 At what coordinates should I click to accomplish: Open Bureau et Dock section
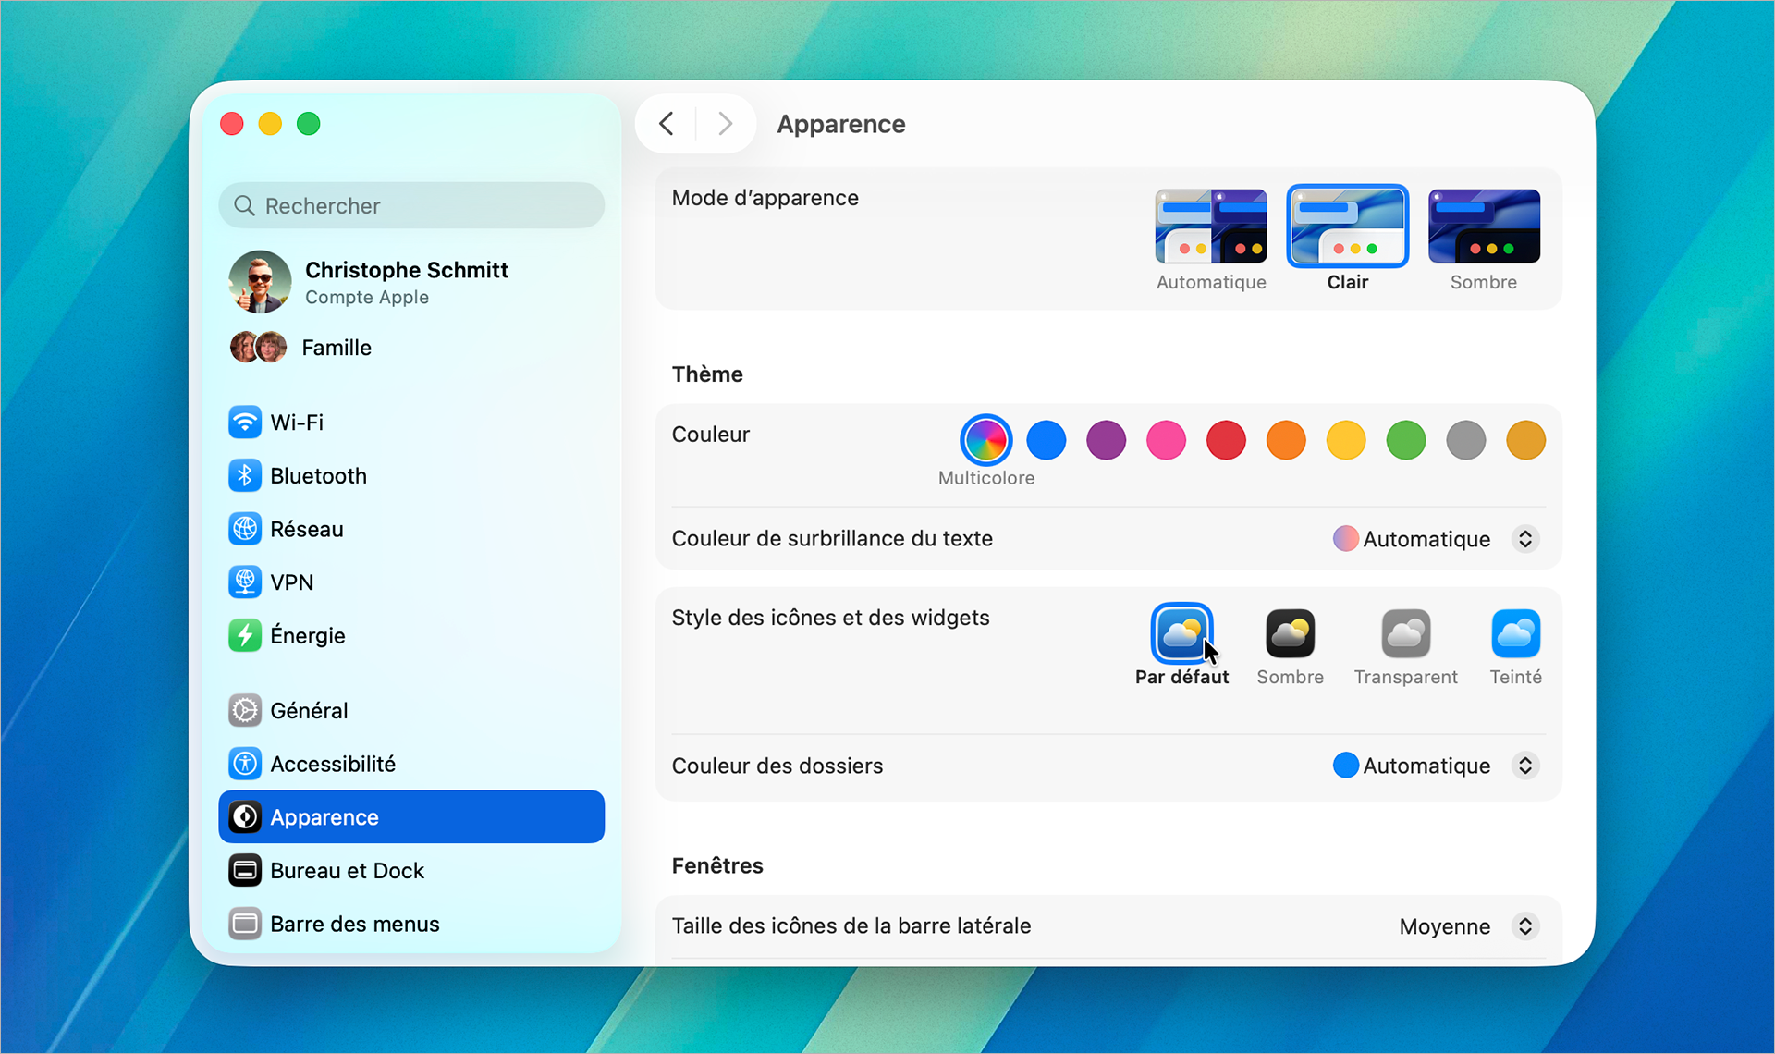tap(347, 871)
